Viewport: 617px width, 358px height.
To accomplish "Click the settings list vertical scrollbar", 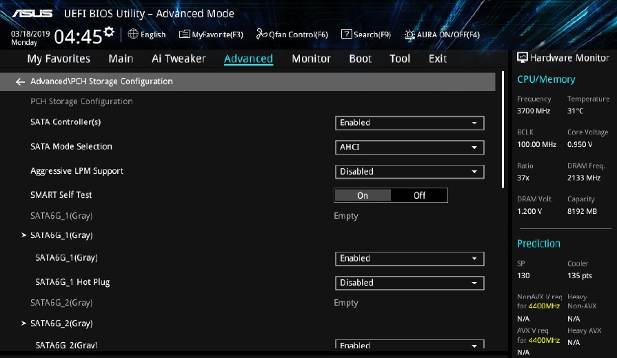I will [x=503, y=130].
